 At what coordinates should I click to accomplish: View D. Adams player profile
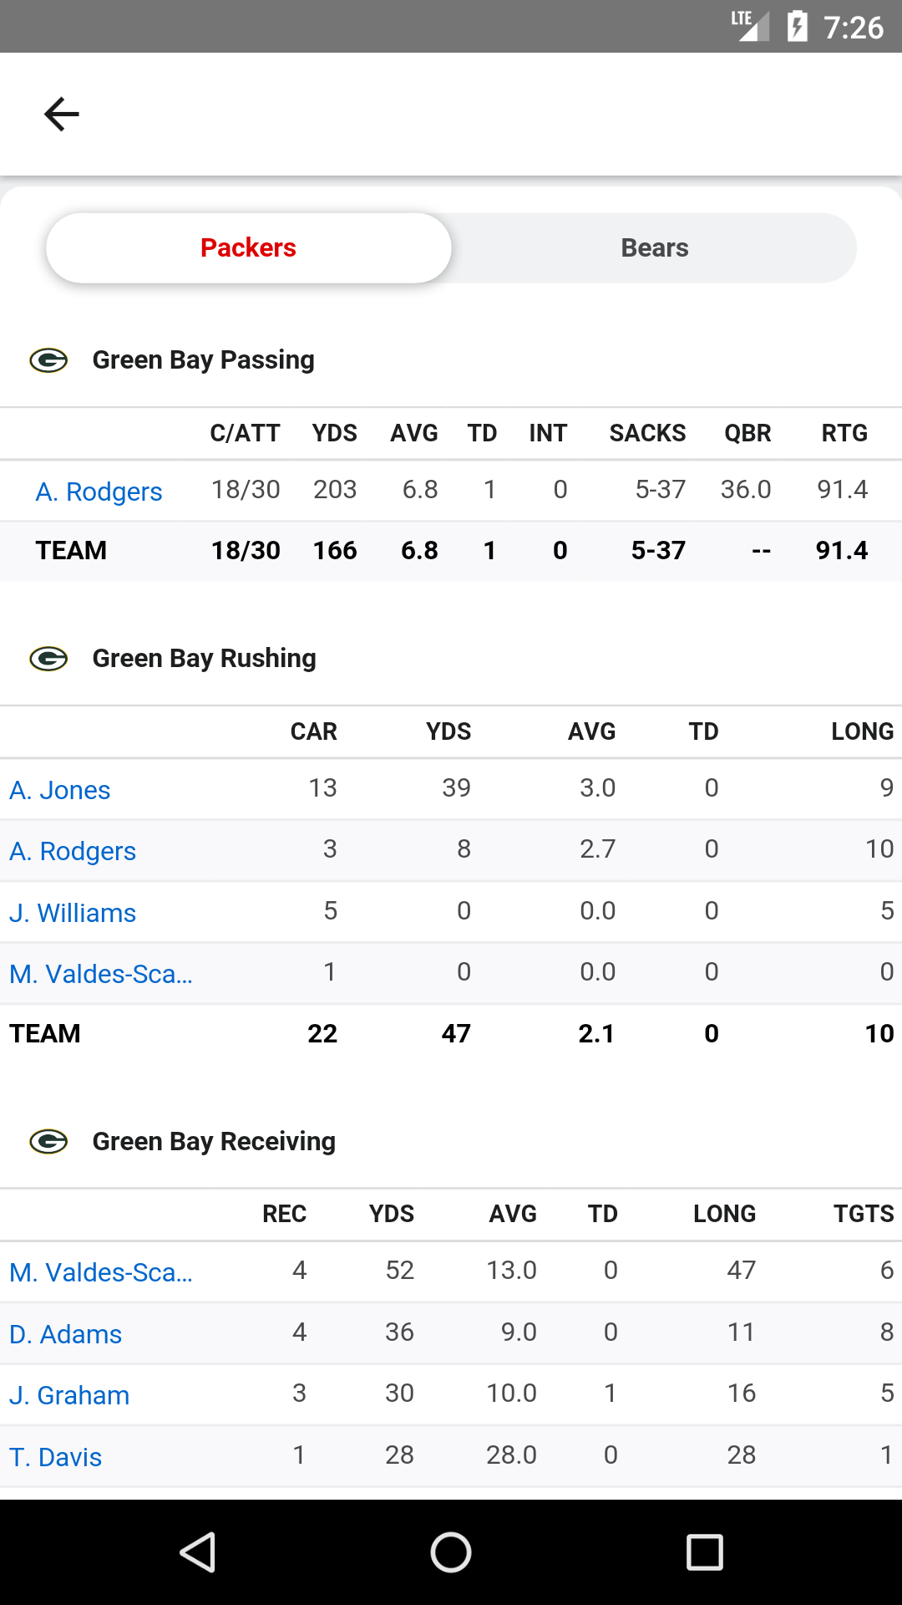[x=66, y=1334]
